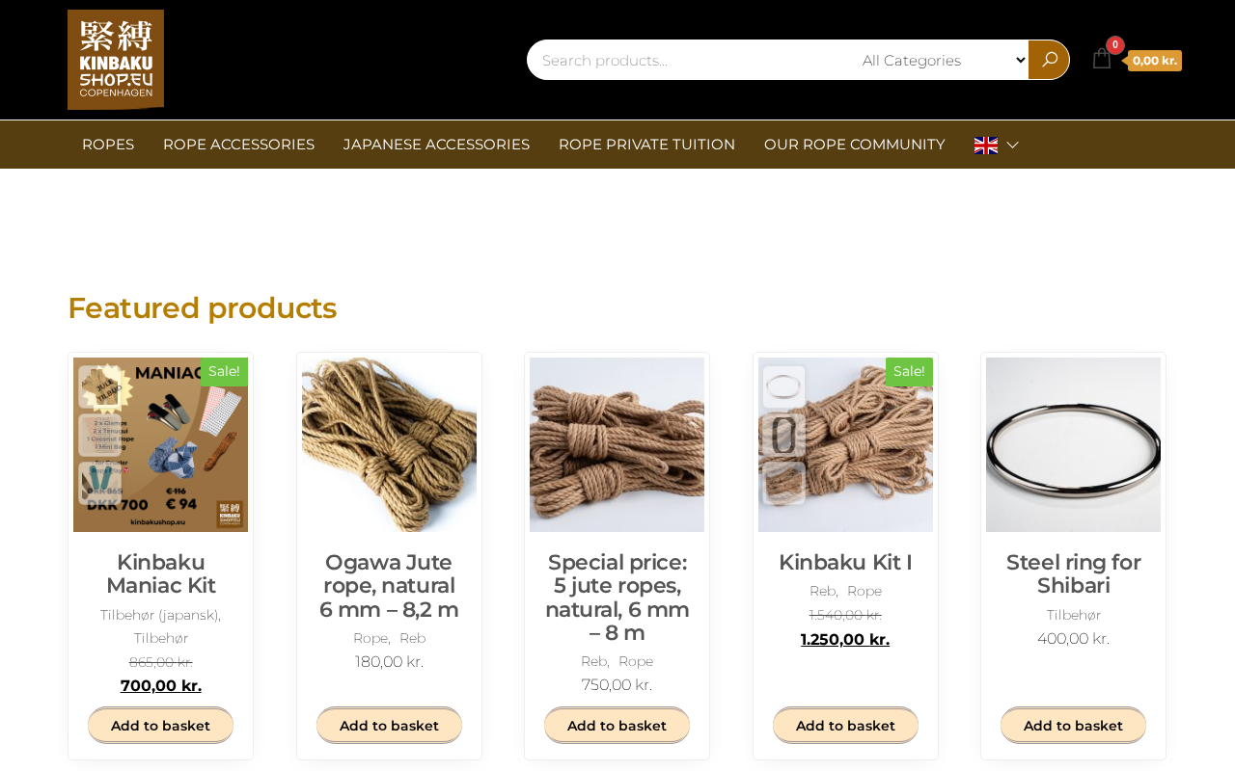Open the Ropes menu
This screenshot has width=1235, height=771.
coord(108,145)
